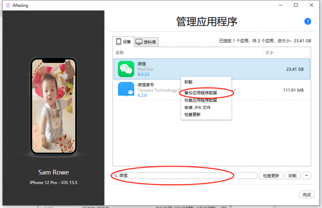Image resolution: width=322 pixels, height=208 pixels.
Task: Click the device name Sam Rowe
Action: tap(54, 172)
